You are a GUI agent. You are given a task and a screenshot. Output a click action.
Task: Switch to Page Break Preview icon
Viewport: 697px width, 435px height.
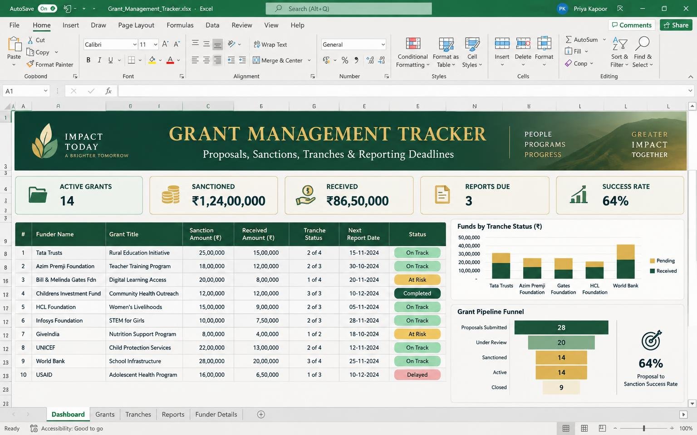pyautogui.click(x=602, y=428)
